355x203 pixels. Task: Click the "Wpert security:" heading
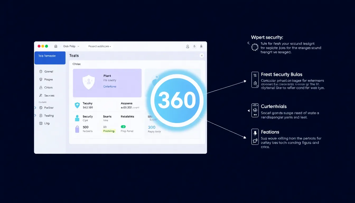(267, 38)
